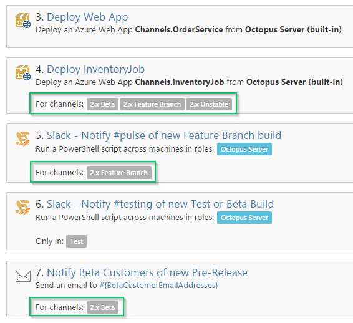Click the Azure Web App icon for step 3
This screenshot has height=323, width=353.
click(23, 21)
